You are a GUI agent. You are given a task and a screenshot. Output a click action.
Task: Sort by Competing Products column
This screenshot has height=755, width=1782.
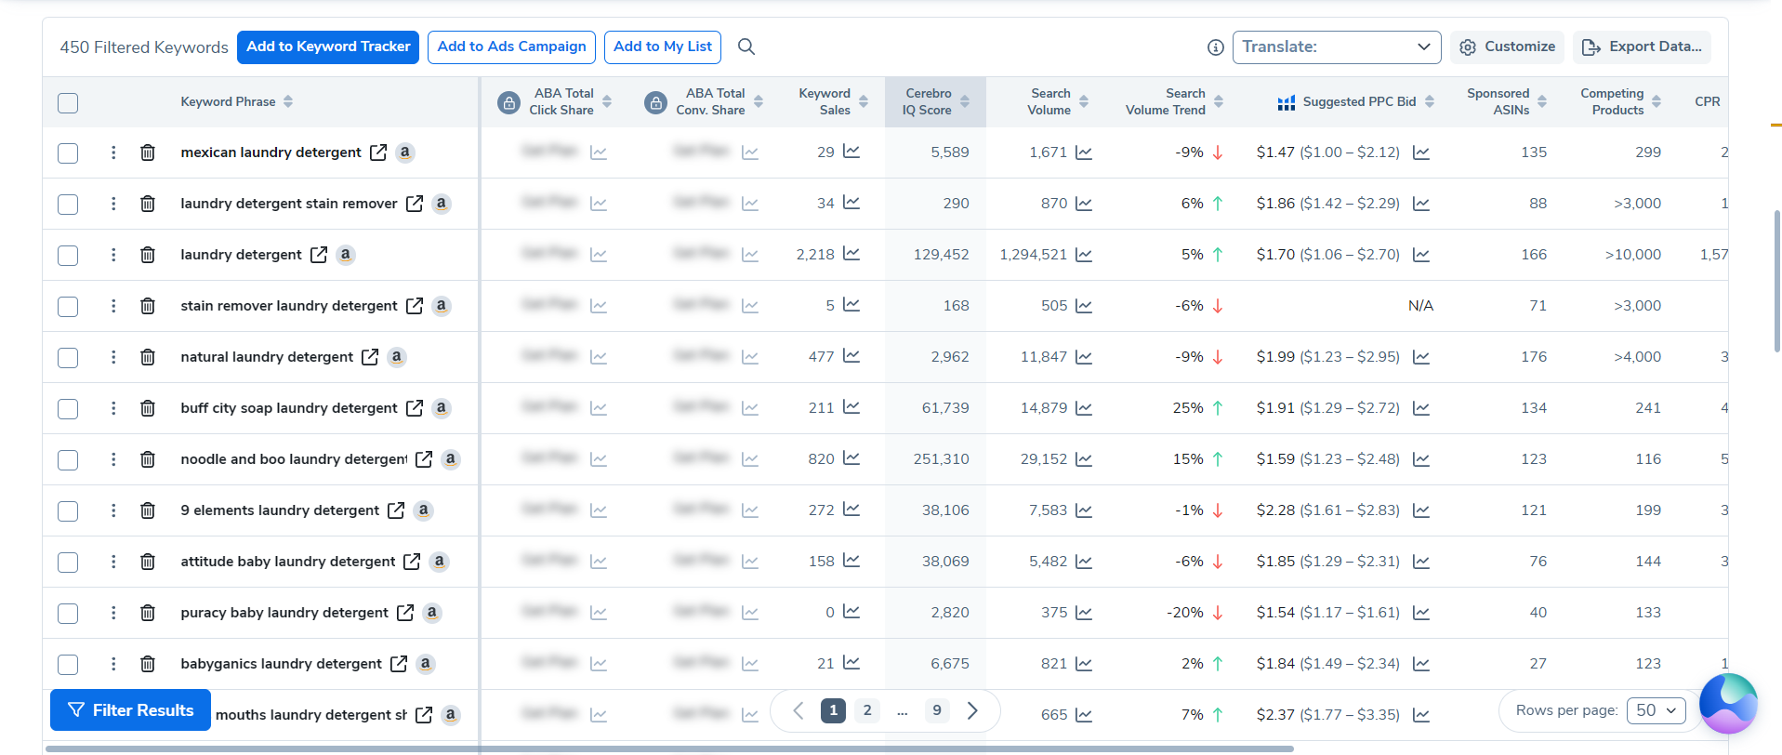coord(1657,102)
